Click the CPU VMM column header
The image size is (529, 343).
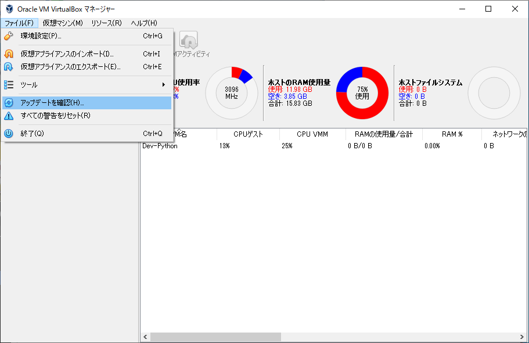312,134
